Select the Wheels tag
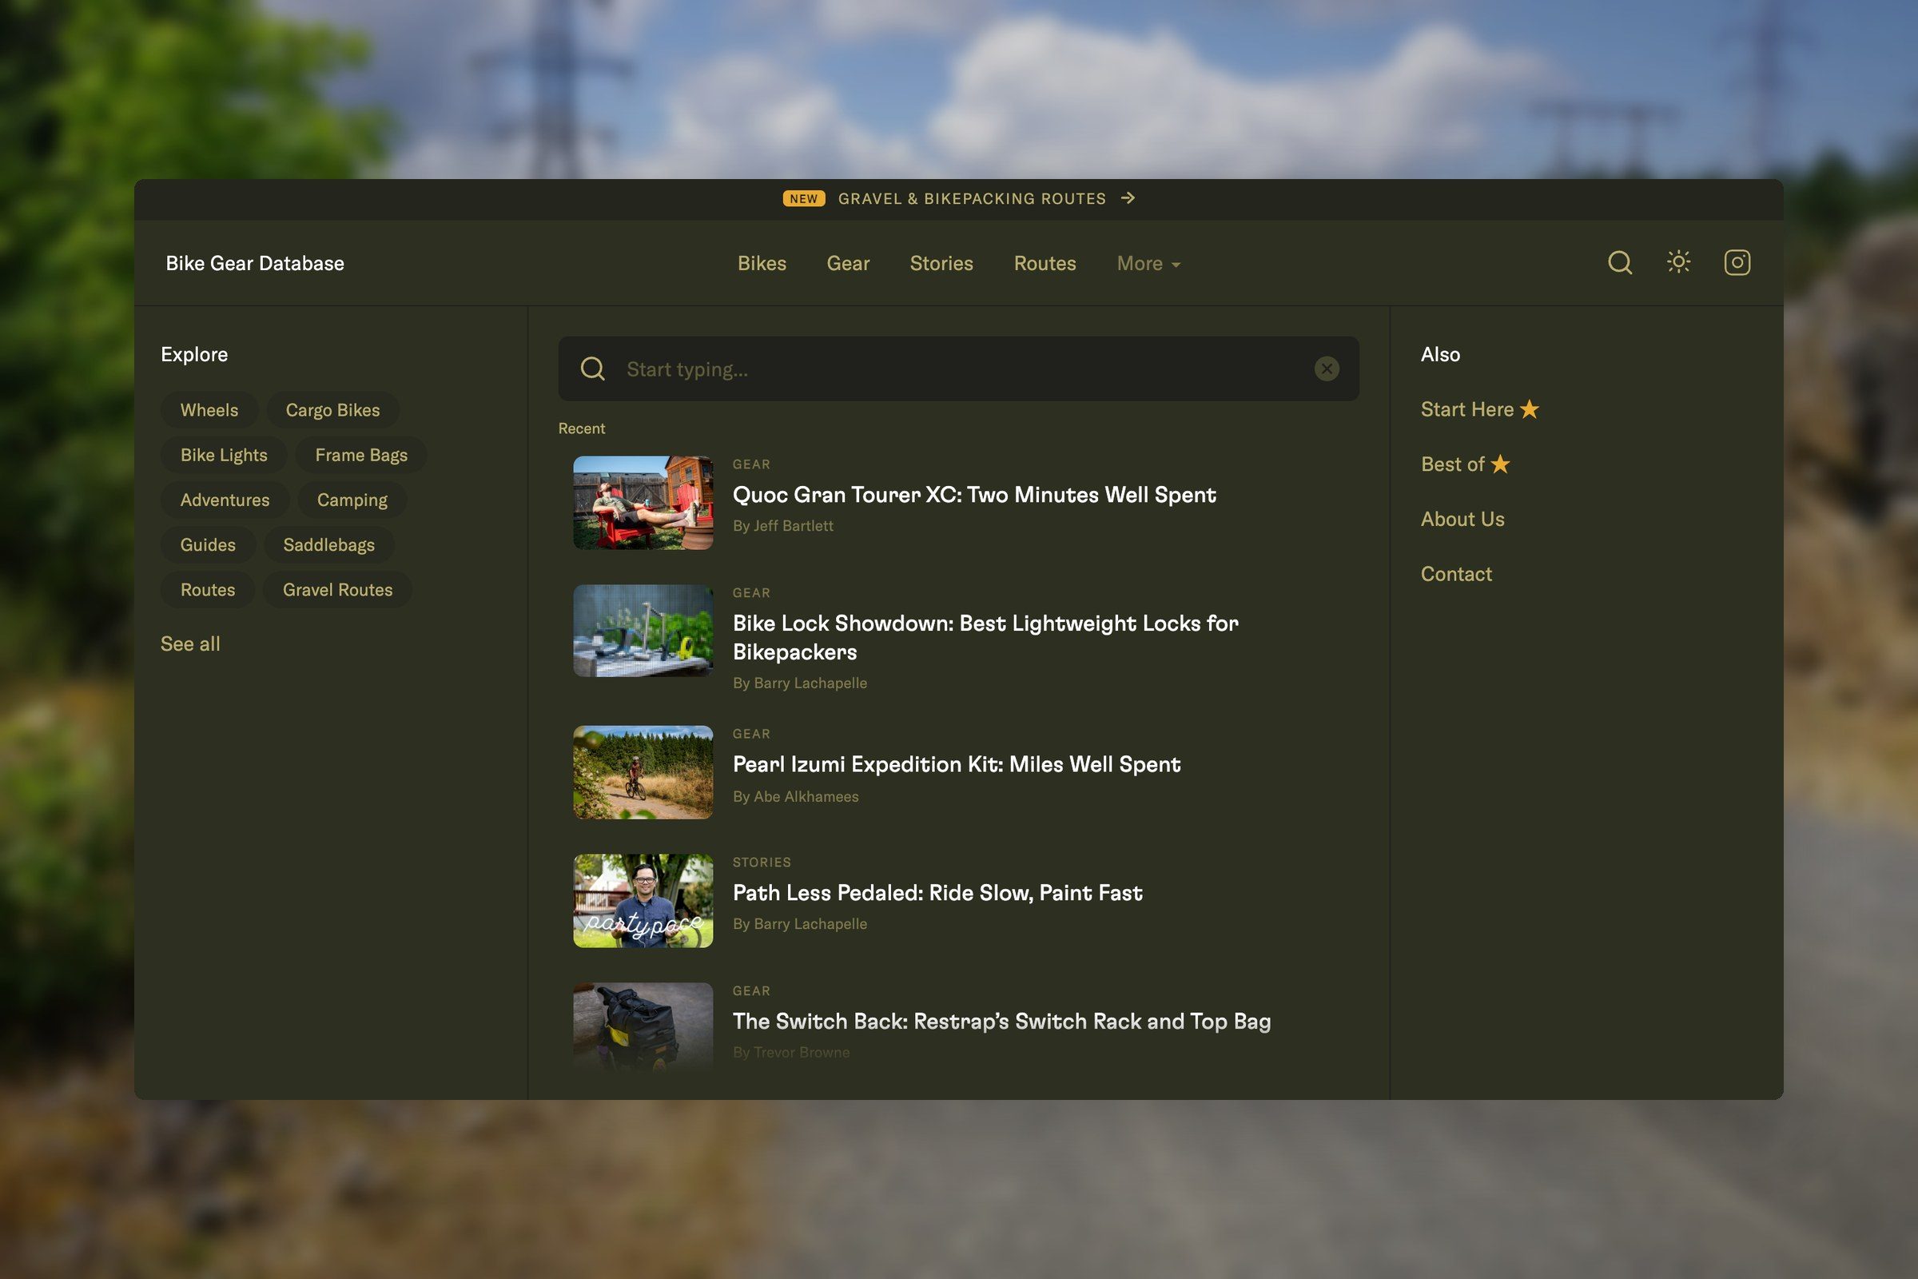The width and height of the screenshot is (1918, 1279). click(209, 409)
